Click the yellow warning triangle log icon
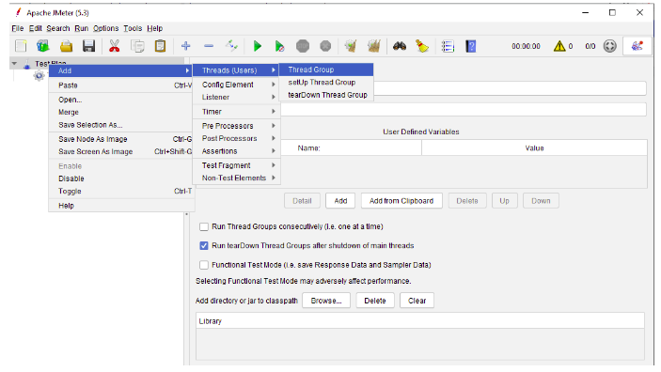This screenshot has width=661, height=372. point(559,46)
